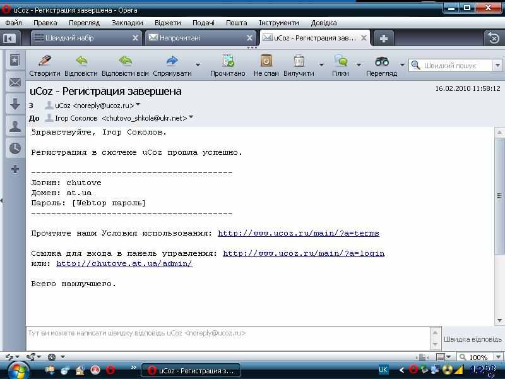Close the uCoz Регистрация tab

pyautogui.click(x=364, y=38)
